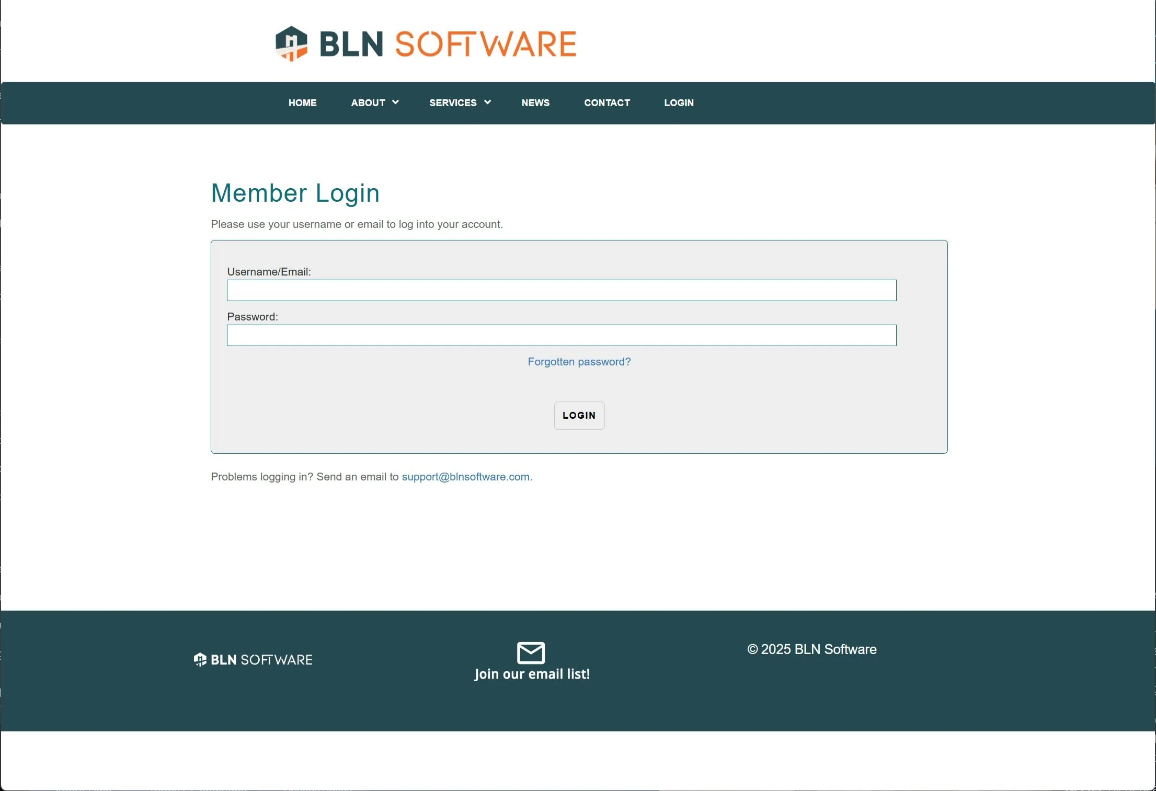Click '© 2025 BLN Software' footer text

click(x=812, y=649)
